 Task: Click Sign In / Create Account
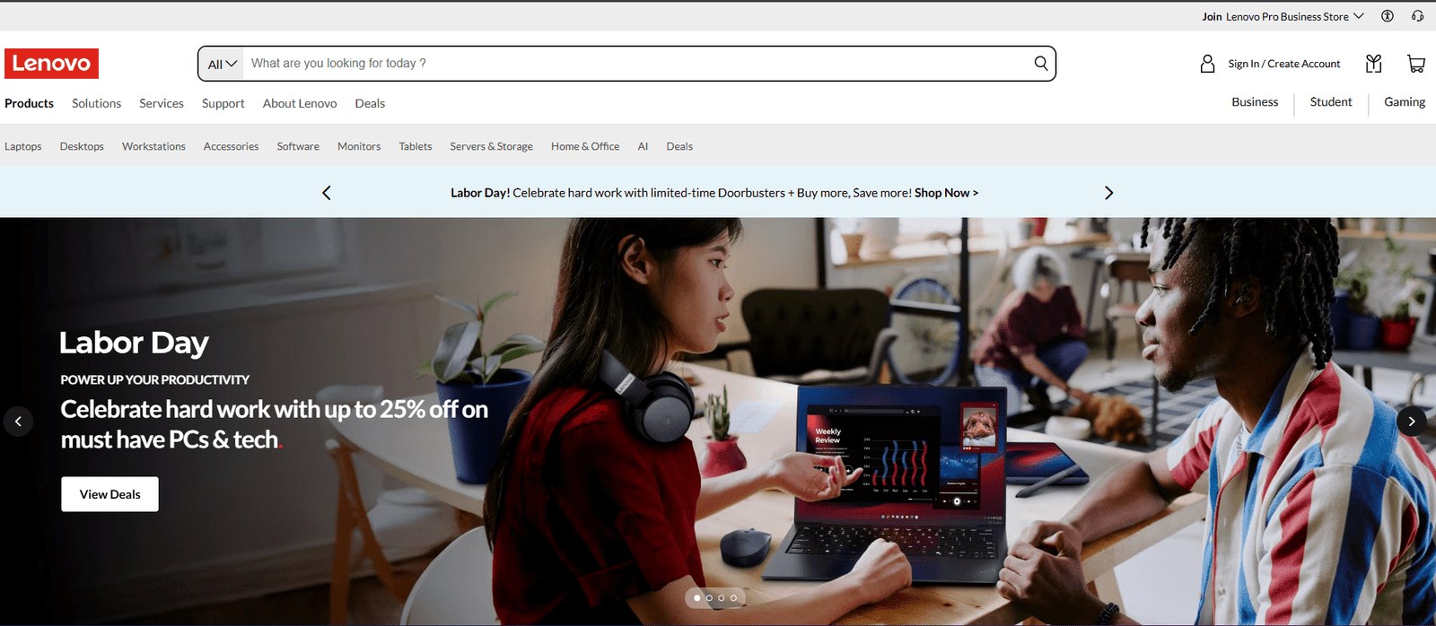pos(1284,64)
